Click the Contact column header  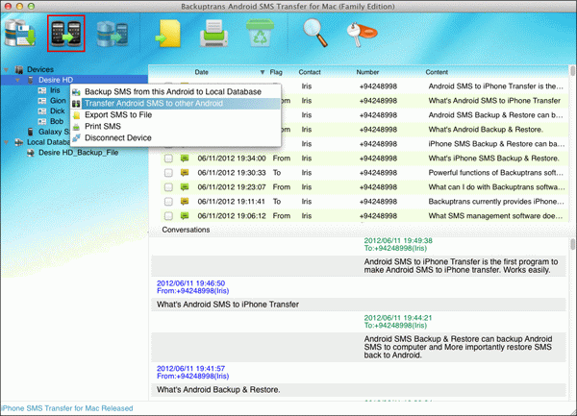click(310, 72)
